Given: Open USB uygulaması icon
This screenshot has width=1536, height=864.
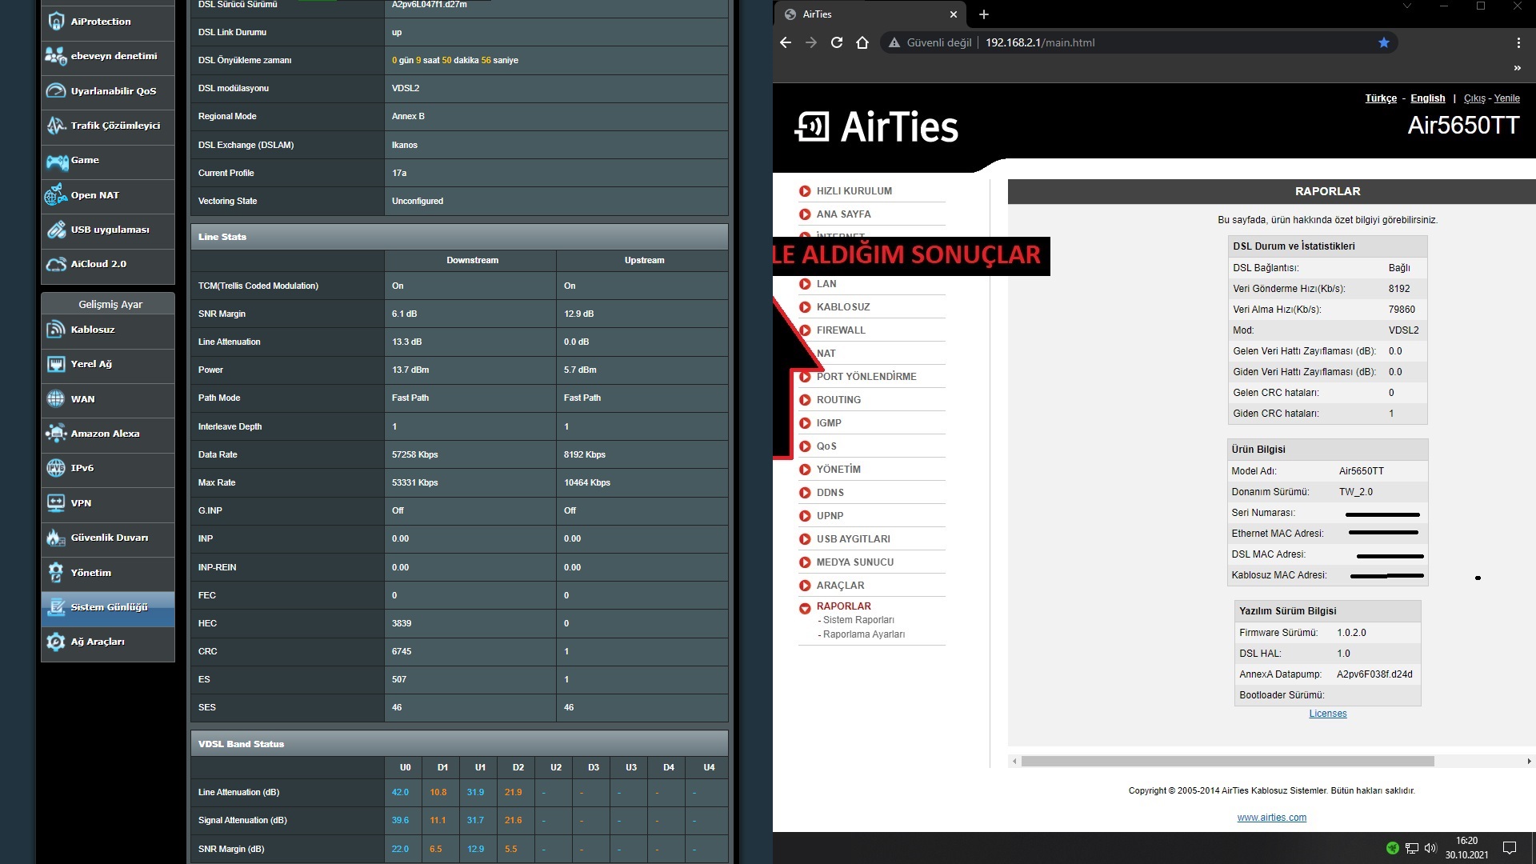Looking at the screenshot, I should pyautogui.click(x=56, y=230).
